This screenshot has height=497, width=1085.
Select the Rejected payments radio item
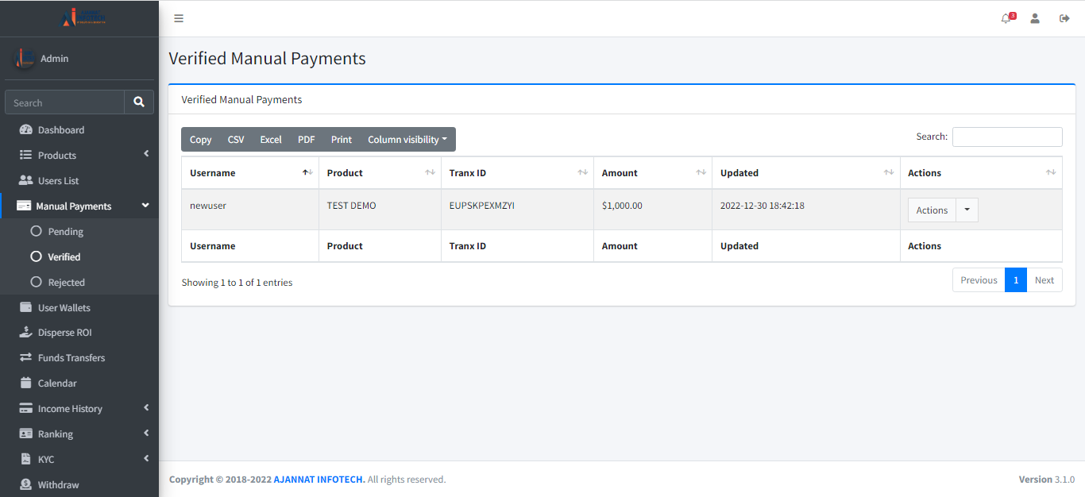coord(36,283)
